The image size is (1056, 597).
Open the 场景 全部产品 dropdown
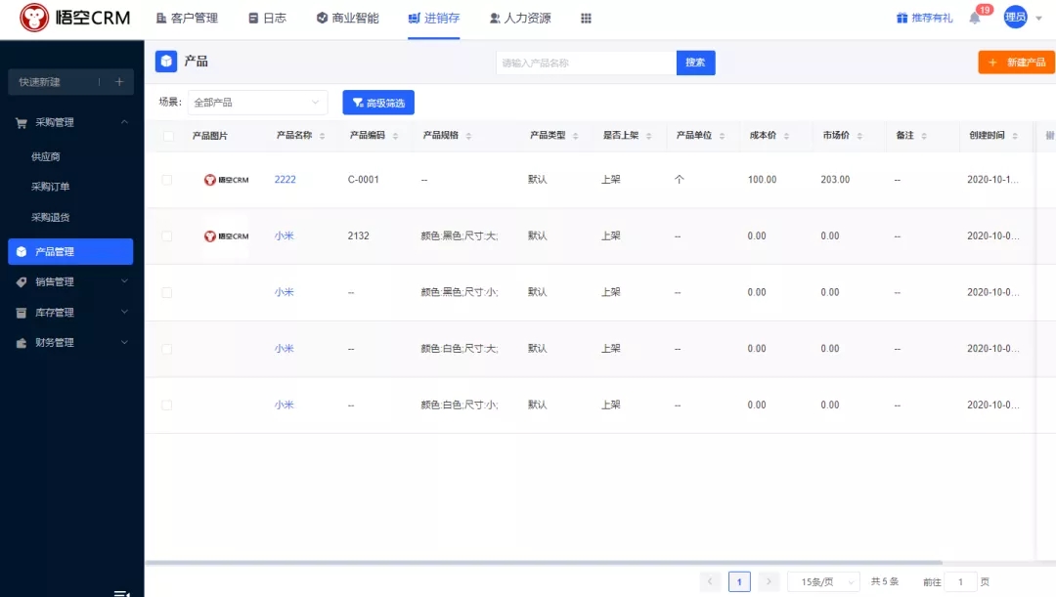[x=257, y=103]
